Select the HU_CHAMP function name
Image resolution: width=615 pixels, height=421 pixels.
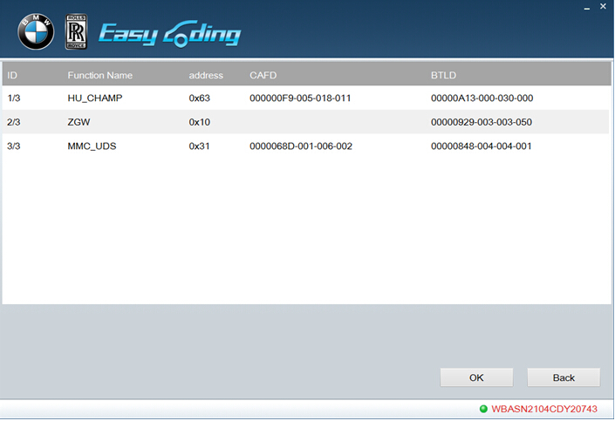(95, 98)
